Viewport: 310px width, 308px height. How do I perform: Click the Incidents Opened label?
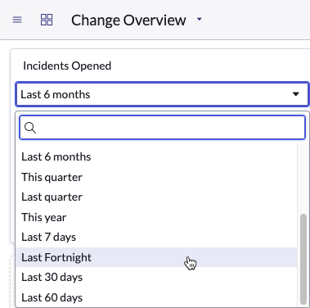point(67,66)
